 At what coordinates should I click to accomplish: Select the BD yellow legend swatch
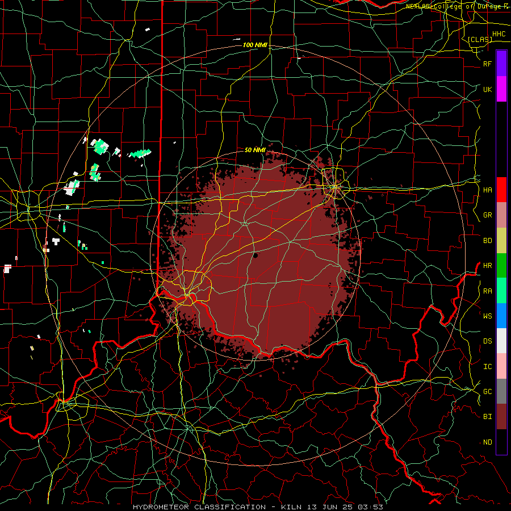point(501,240)
